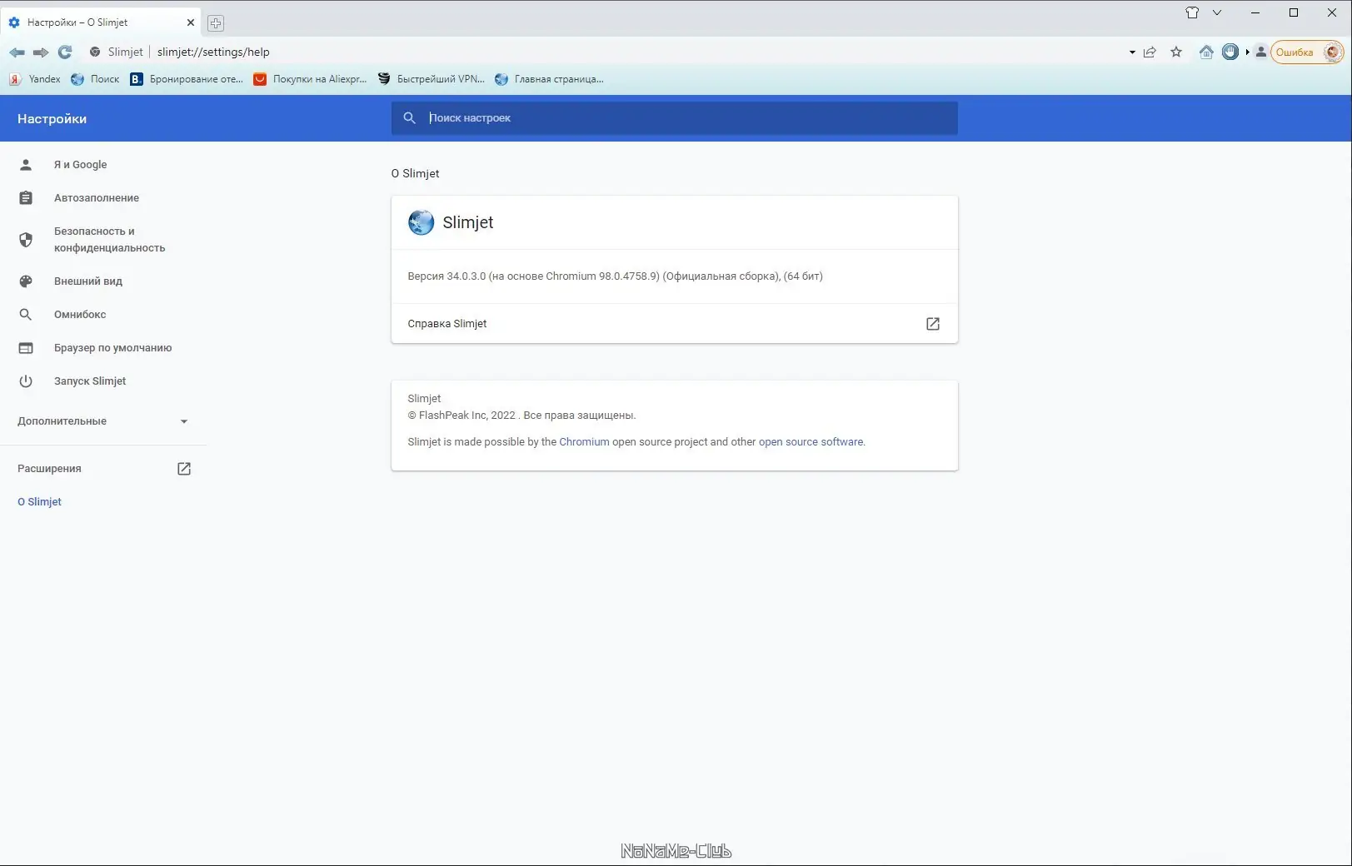Open the Быстрейший VPN... bookmark
Screen dimensions: 1352x866
(431, 79)
